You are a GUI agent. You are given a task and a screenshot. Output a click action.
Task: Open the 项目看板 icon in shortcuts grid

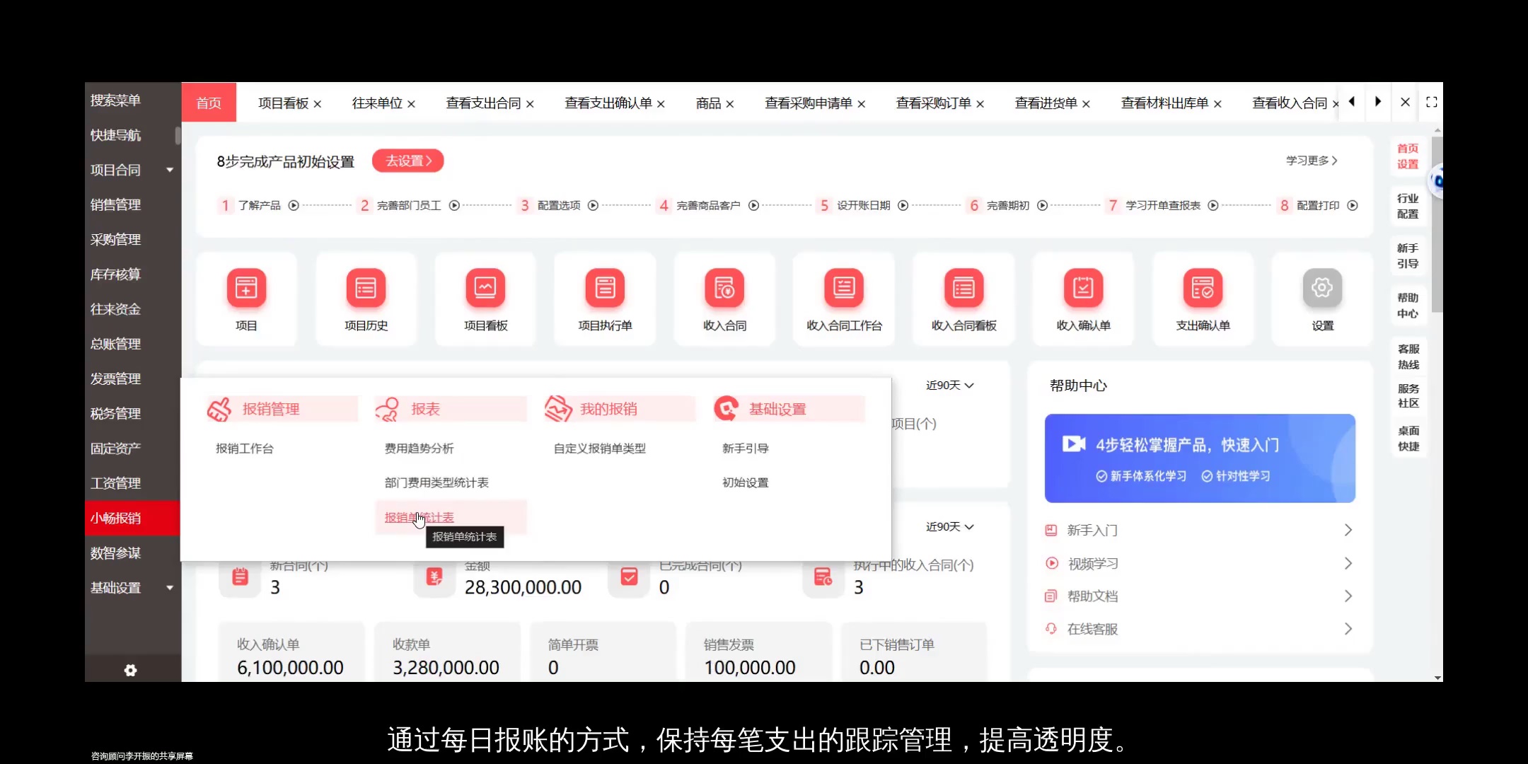point(485,298)
